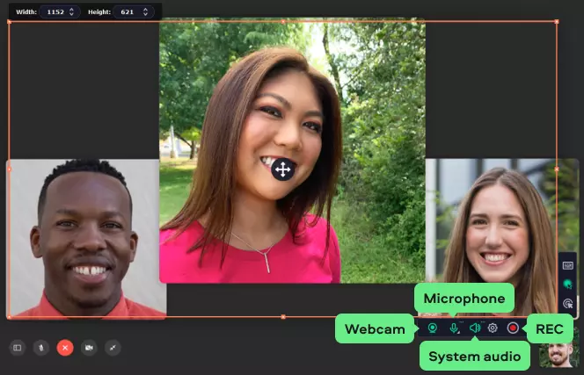Increase Width with the up arrow
The height and width of the screenshot is (375, 584).
(x=71, y=10)
